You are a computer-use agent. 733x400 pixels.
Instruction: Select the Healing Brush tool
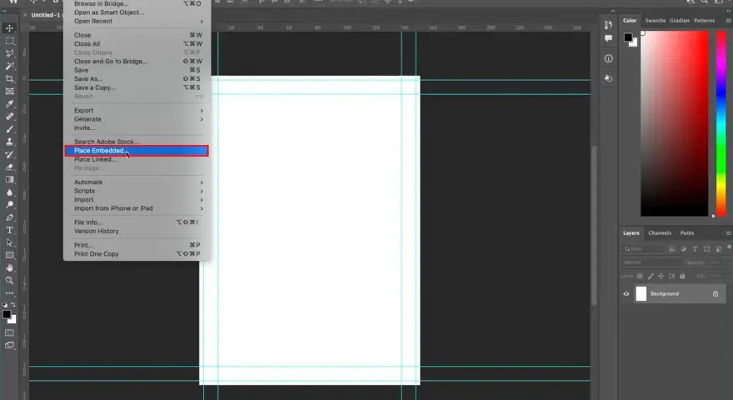9,117
